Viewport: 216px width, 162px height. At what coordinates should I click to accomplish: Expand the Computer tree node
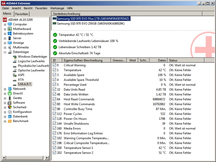click(5, 25)
